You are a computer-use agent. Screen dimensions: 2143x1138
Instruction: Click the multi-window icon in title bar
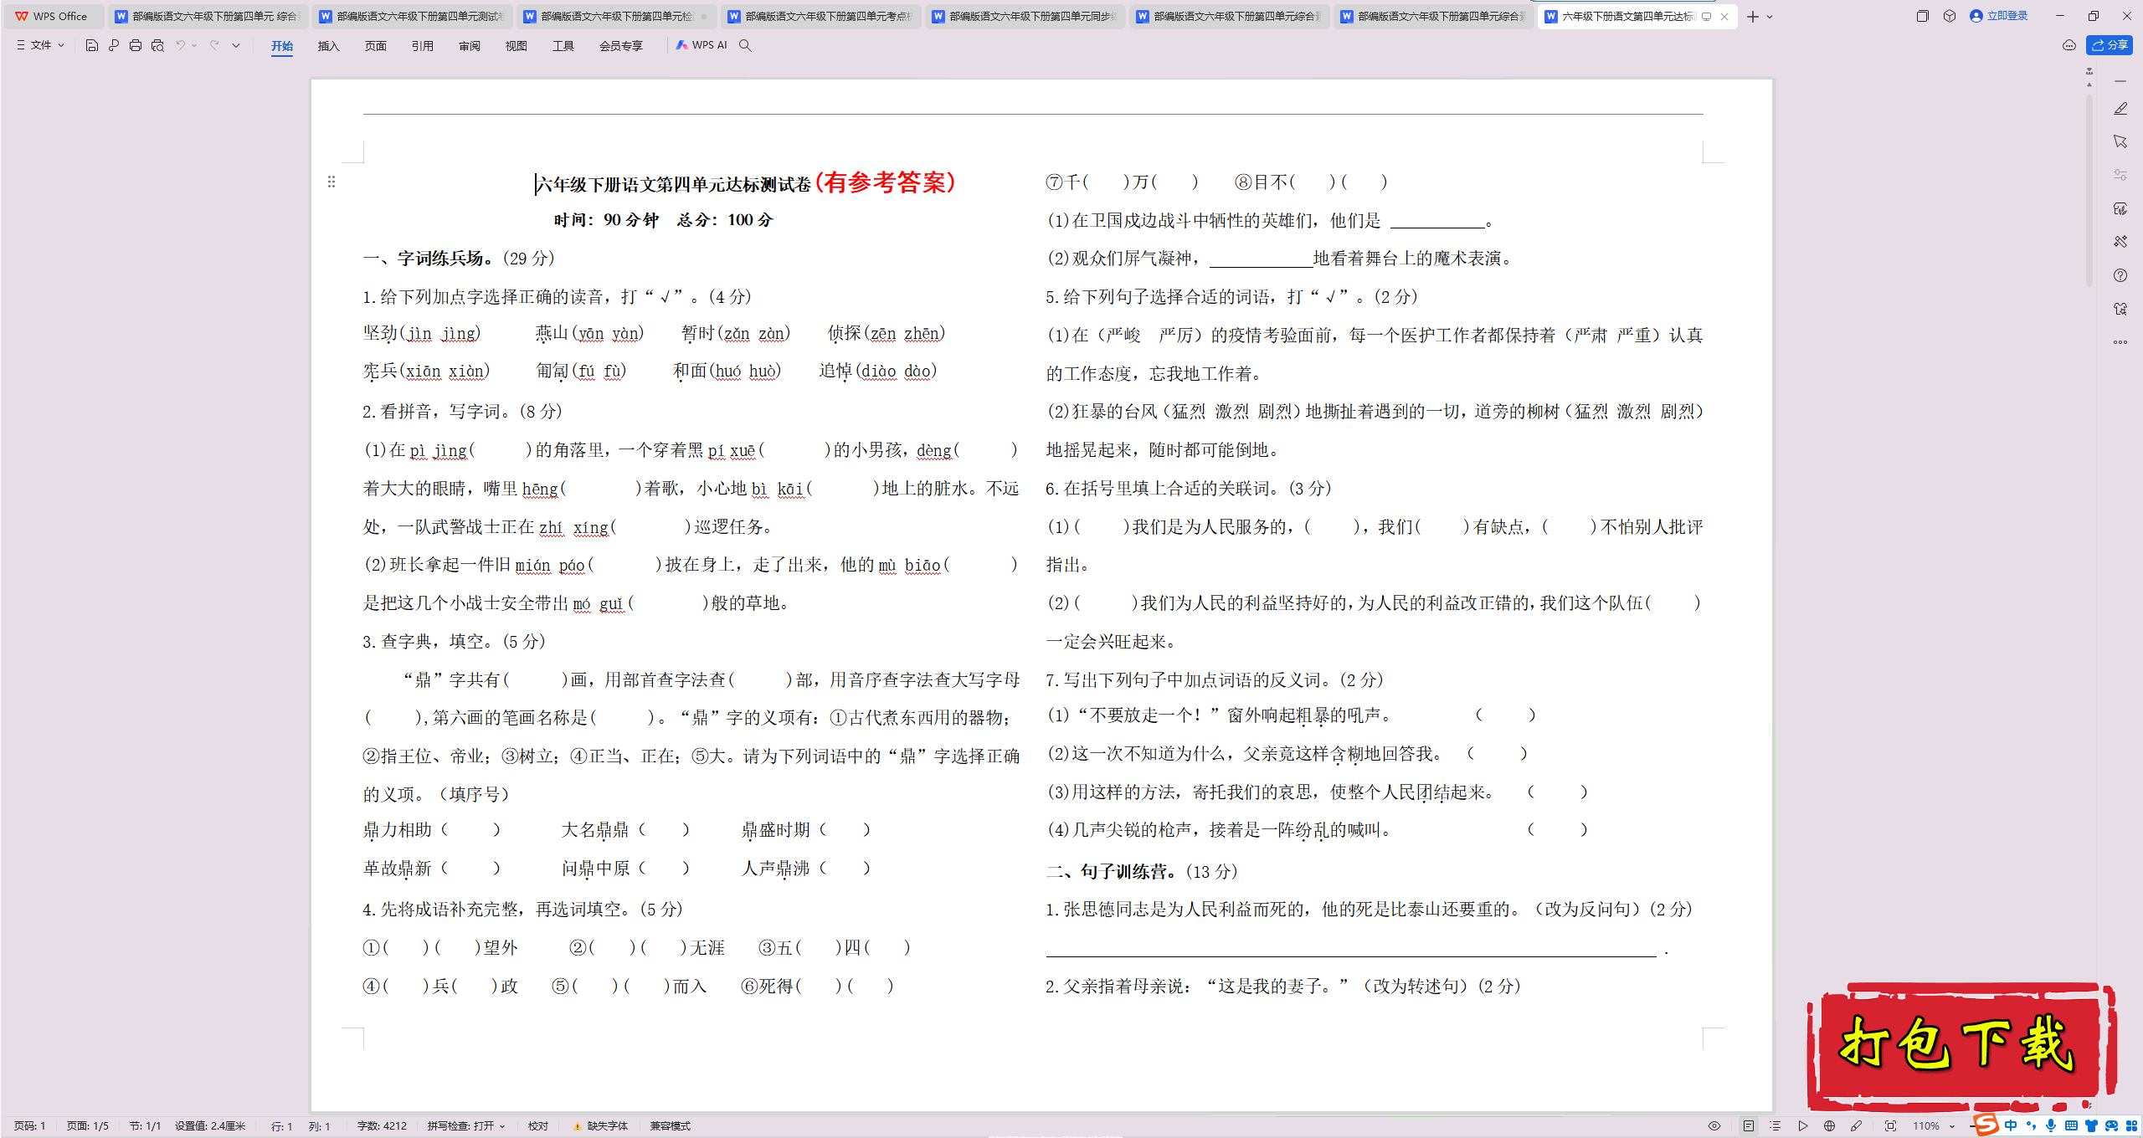[x=1923, y=16]
